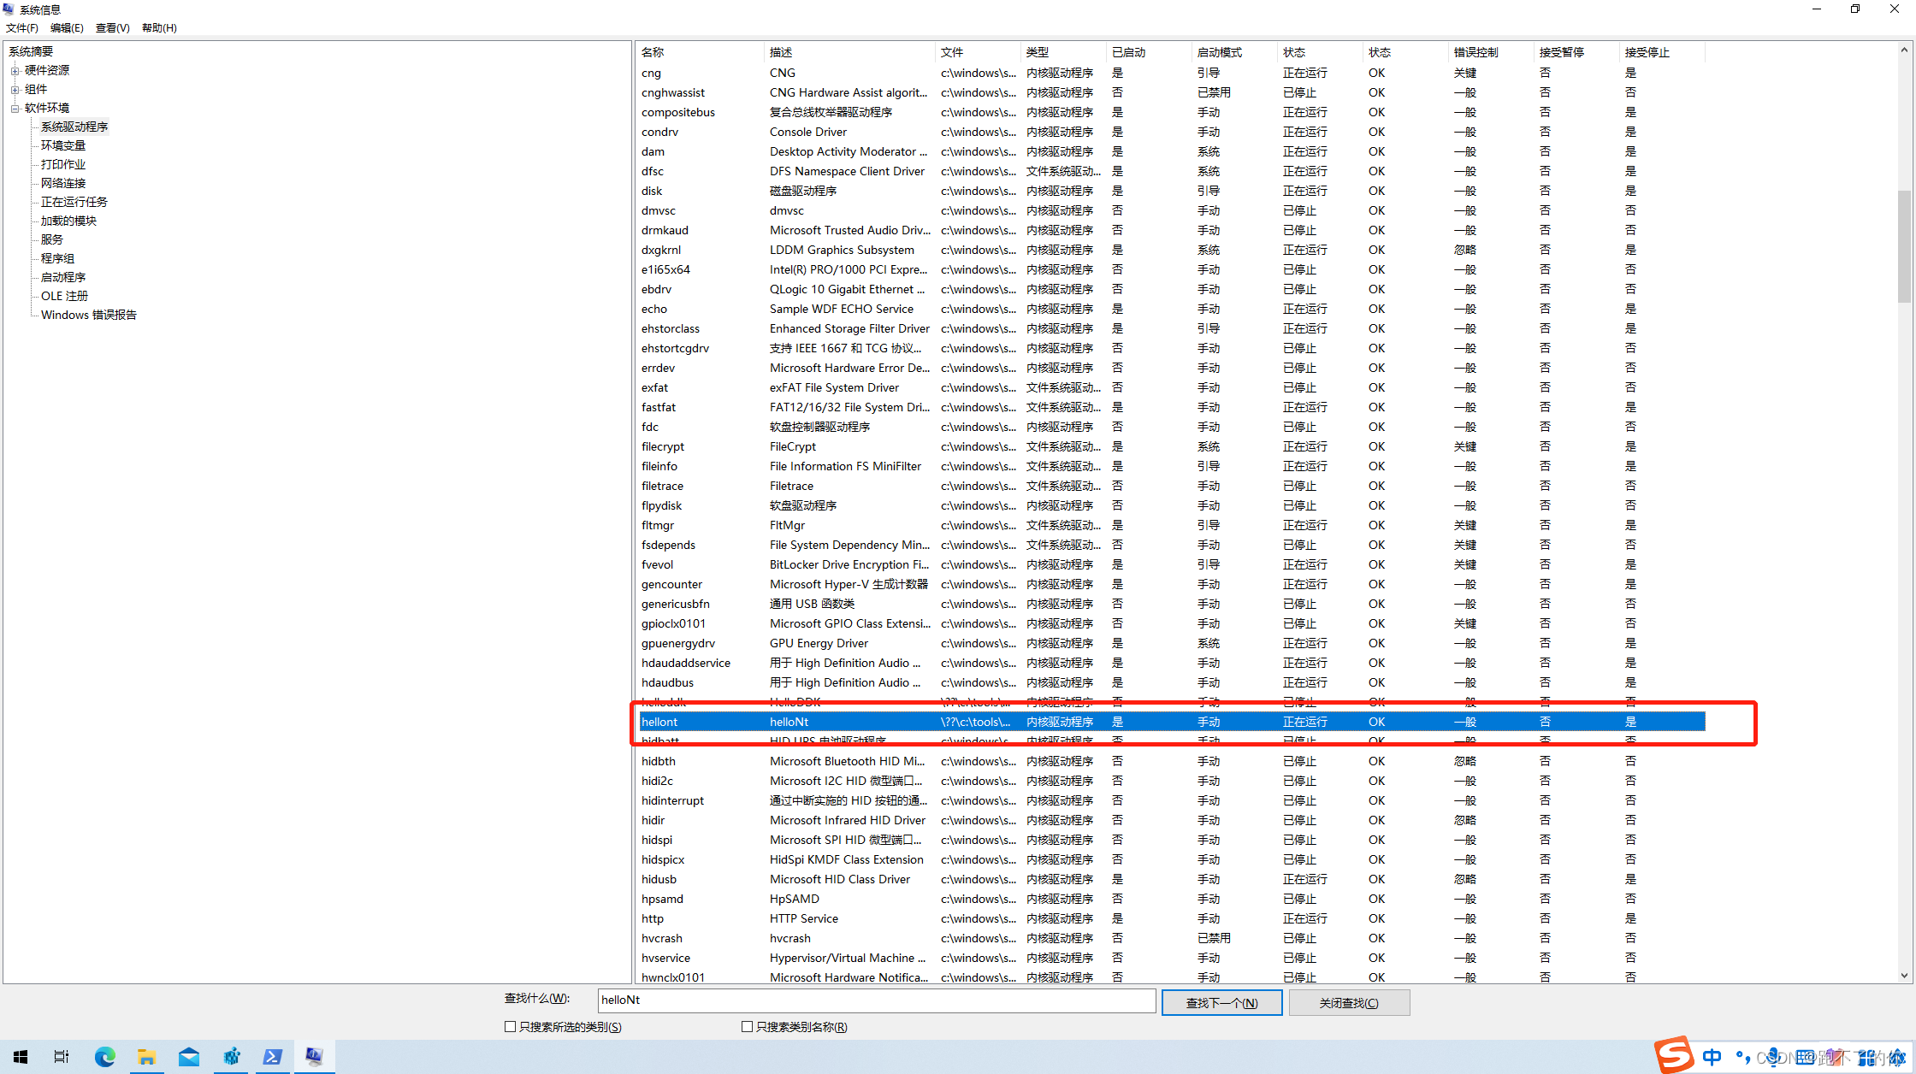1916x1074 pixels.
Task: Select 系统驱动程序 in the tree
Action: click(x=74, y=127)
